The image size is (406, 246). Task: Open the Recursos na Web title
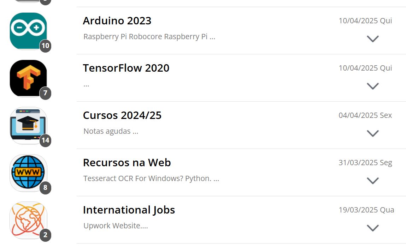pos(127,163)
